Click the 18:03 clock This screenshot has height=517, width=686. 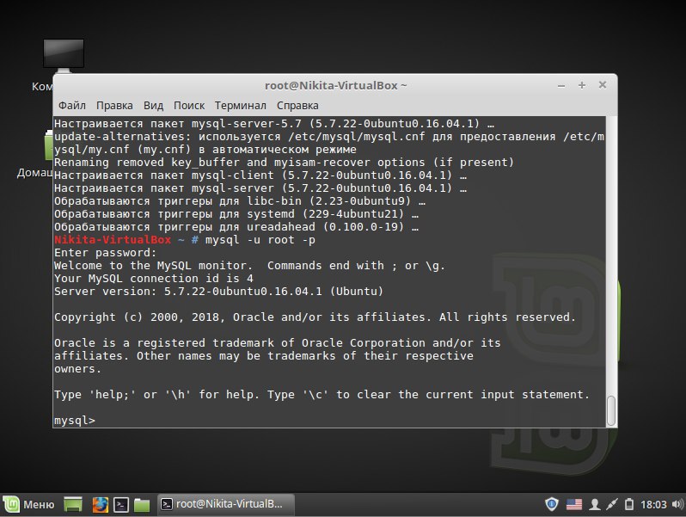(653, 505)
